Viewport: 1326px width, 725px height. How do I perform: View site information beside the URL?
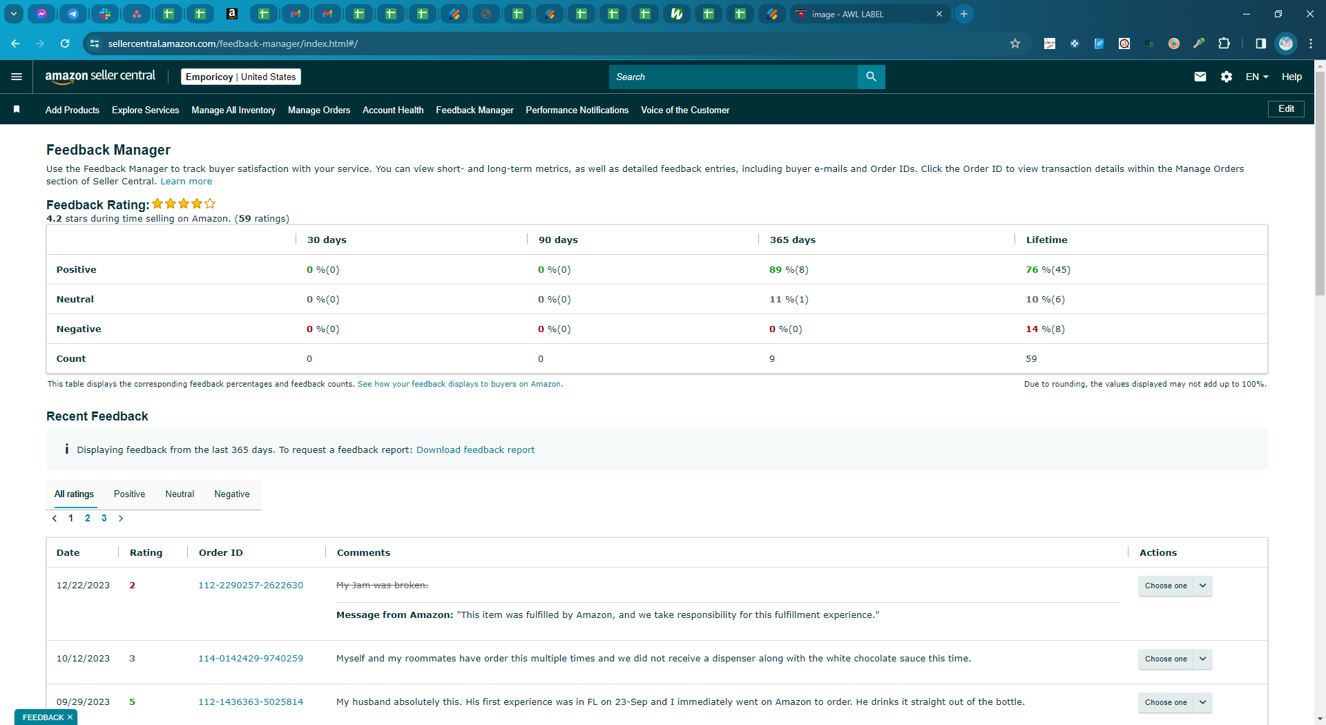click(x=95, y=43)
